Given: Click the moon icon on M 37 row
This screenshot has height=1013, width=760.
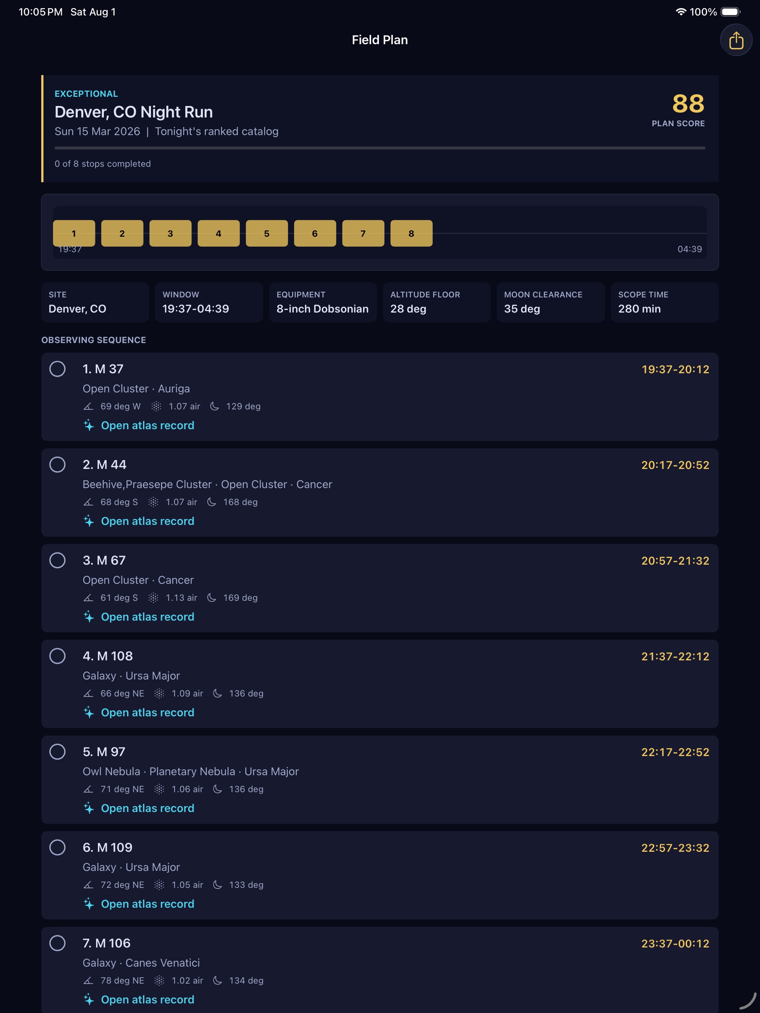Looking at the screenshot, I should (214, 407).
